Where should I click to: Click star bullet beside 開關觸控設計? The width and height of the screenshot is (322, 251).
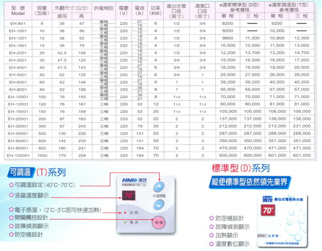click(11, 218)
